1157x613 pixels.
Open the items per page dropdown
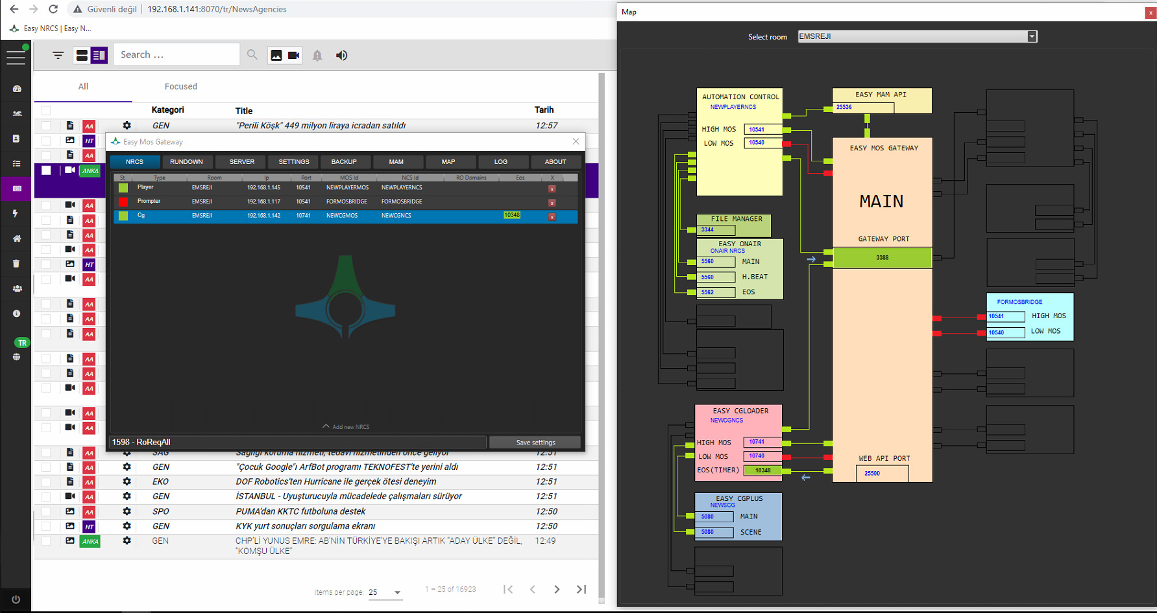tap(385, 592)
